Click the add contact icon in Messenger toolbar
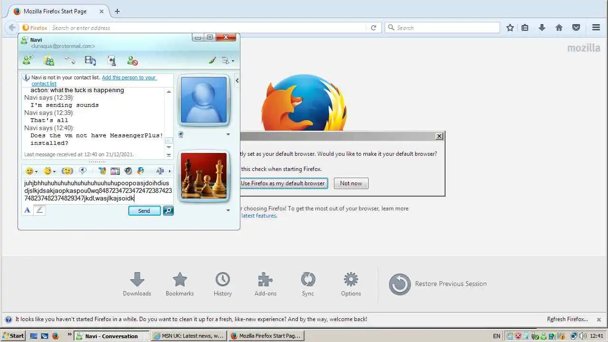The image size is (608, 342). (x=28, y=60)
